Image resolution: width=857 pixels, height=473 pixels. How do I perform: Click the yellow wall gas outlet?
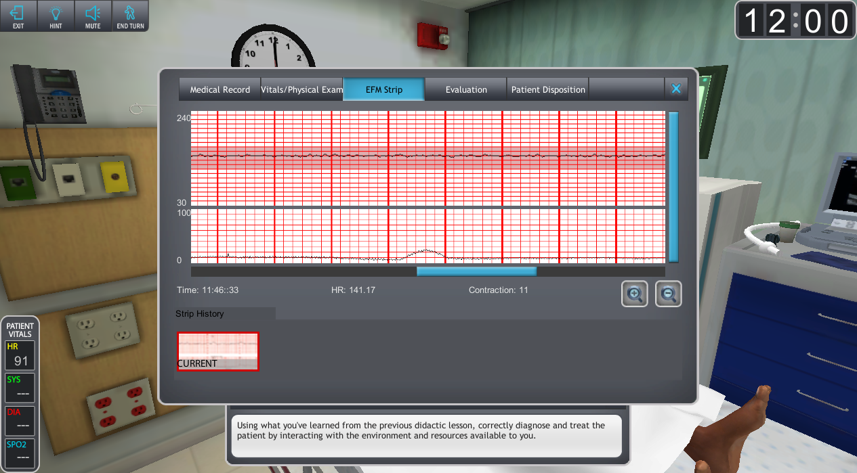(x=114, y=177)
